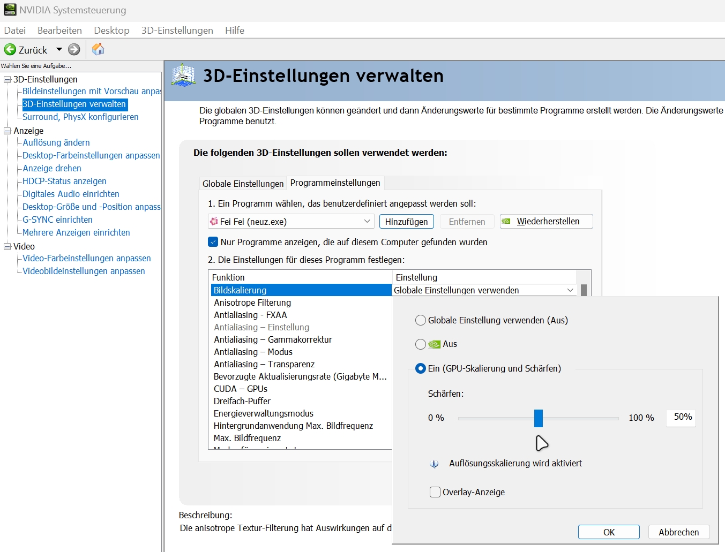Viewport: 725px width, 552px height.
Task: Click the NVIDIA icon next to Aus
Action: point(435,344)
